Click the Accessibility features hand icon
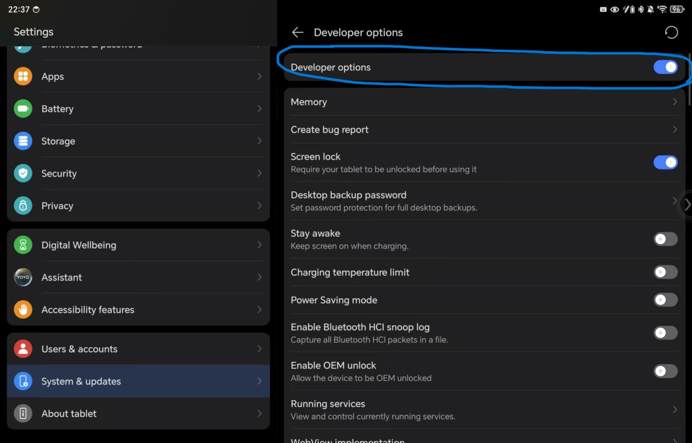692x443 pixels. tap(23, 310)
